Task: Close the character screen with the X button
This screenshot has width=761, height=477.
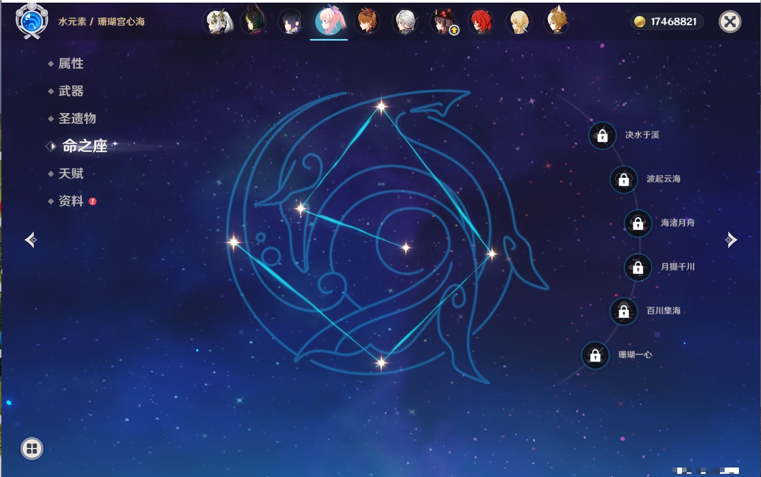Action: tap(730, 22)
